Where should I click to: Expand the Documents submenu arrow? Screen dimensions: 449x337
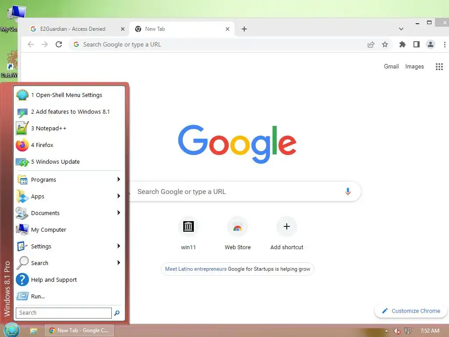pyautogui.click(x=118, y=213)
